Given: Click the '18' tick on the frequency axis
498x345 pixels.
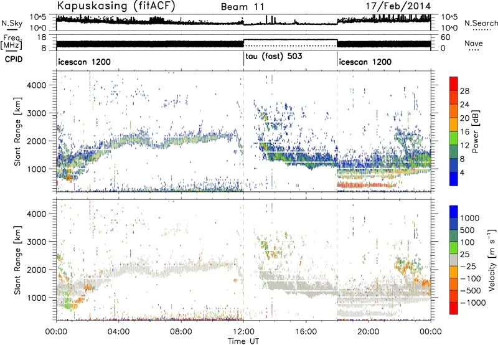Looking at the screenshot, I should (x=42, y=37).
